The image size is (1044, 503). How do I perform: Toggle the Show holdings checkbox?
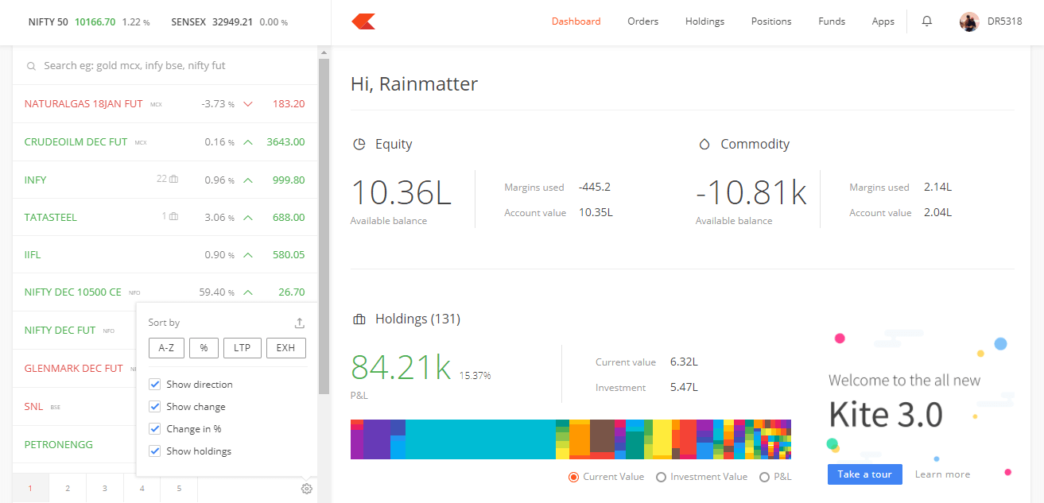click(155, 451)
